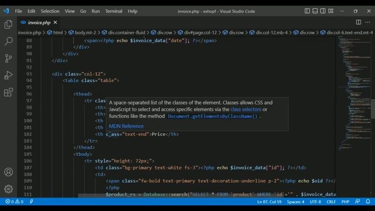
Task: Expand the div.container-fluid breadcrumb item
Action: point(124,33)
